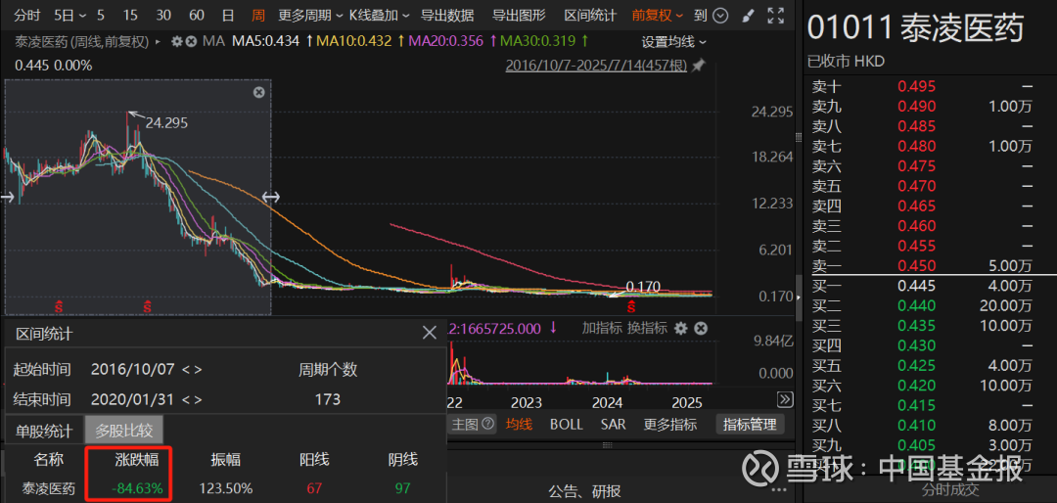Viewport: 1057px width, 503px height.
Task: Close the selected range overlay on chart
Action: pyautogui.click(x=258, y=92)
